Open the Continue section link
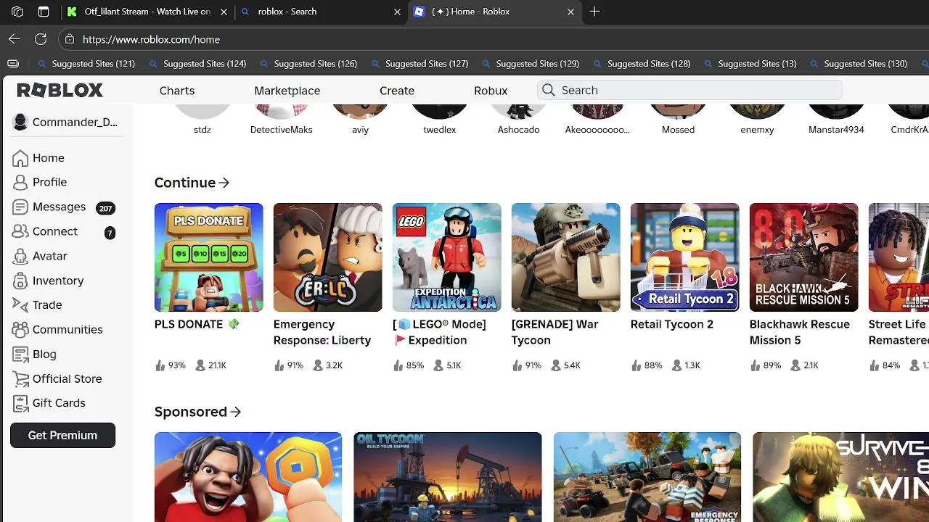 pyautogui.click(x=192, y=183)
